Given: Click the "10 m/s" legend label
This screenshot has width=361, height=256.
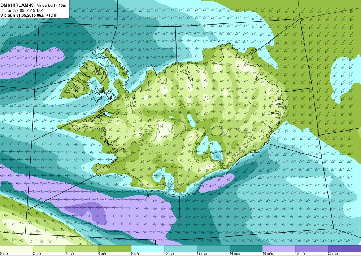Looking at the screenshot, I should [169, 253].
